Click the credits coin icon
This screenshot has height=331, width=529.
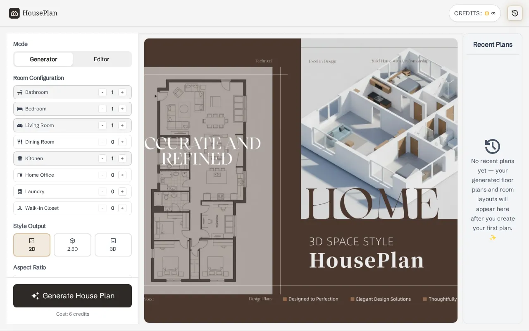487,13
